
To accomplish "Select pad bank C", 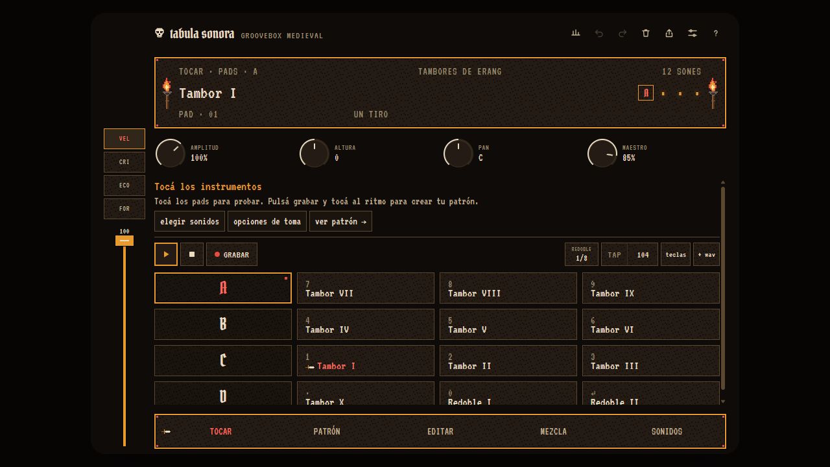I will [223, 361].
